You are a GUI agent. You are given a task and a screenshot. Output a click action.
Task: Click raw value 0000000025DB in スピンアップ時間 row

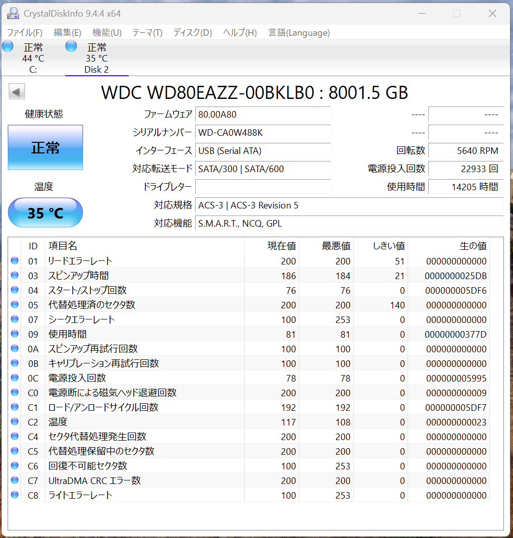tap(455, 276)
